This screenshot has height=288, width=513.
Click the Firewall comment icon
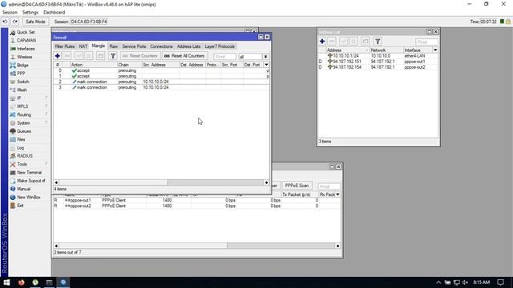click(100, 56)
